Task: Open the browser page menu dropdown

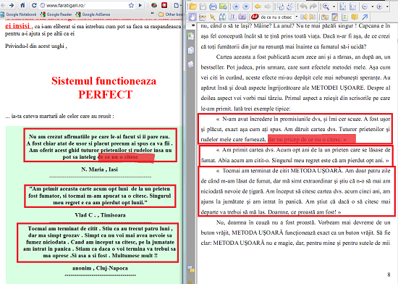Action: click(178, 5)
